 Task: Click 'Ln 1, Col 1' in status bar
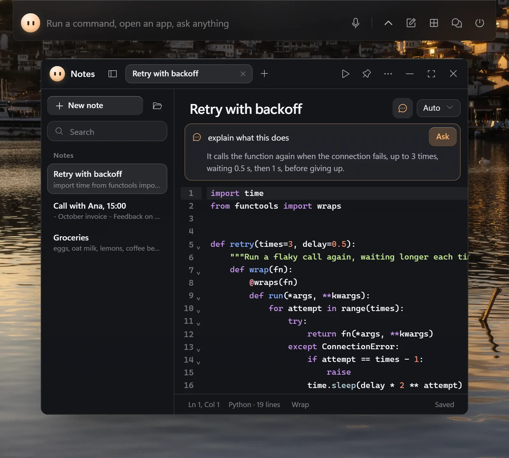point(204,405)
